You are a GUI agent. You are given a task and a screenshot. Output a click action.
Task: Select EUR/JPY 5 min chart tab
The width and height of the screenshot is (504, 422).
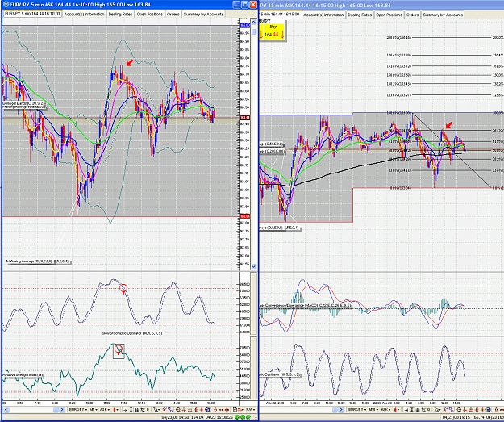32,14
